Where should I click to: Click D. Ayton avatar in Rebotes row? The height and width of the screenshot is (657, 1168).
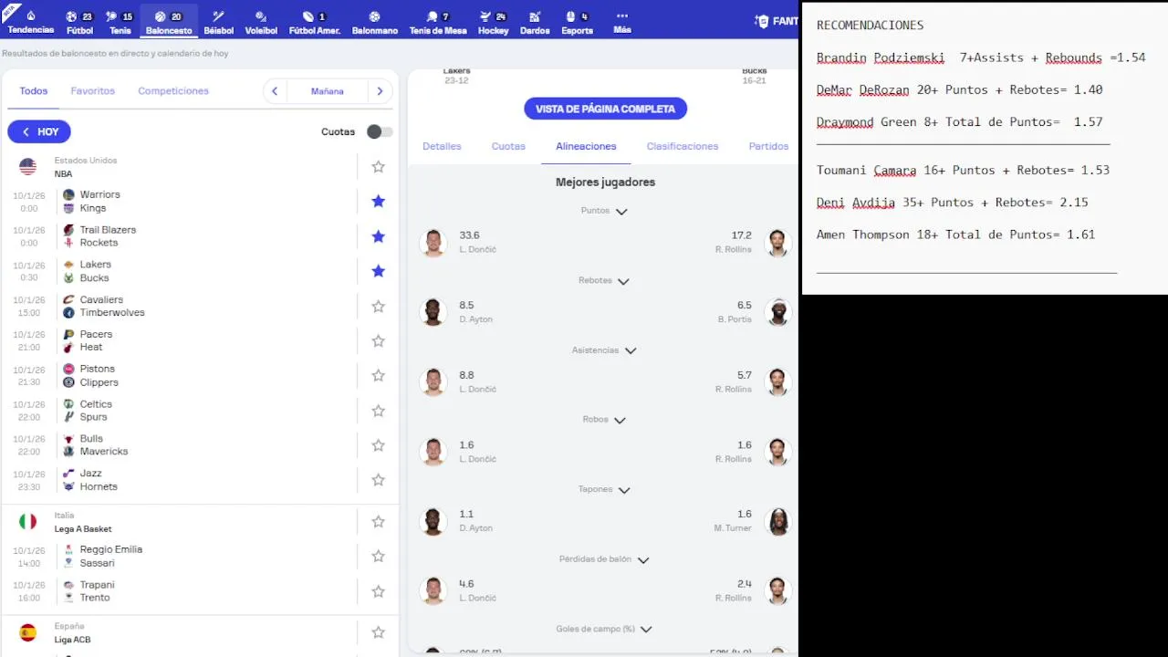tap(433, 312)
